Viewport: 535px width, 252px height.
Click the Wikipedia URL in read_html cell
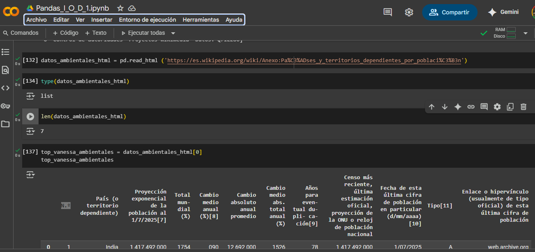click(315, 61)
